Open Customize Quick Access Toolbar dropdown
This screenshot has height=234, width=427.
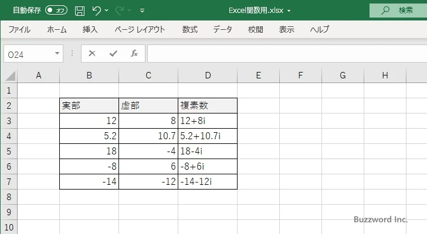click(x=143, y=11)
